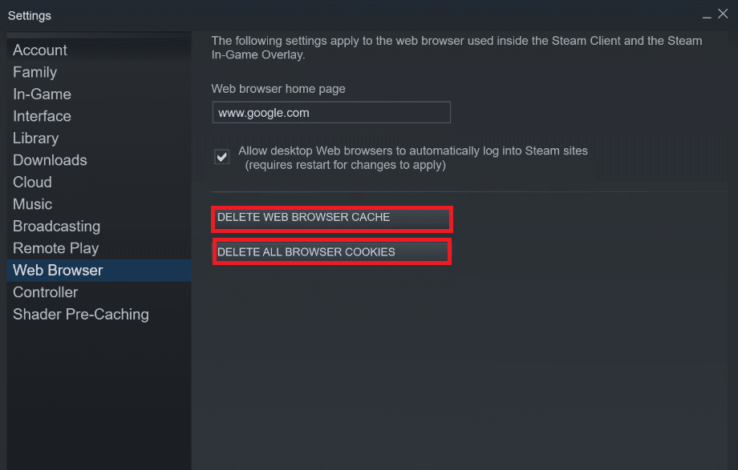The height and width of the screenshot is (470, 738).
Task: Minimize the Settings window
Action: [x=707, y=15]
